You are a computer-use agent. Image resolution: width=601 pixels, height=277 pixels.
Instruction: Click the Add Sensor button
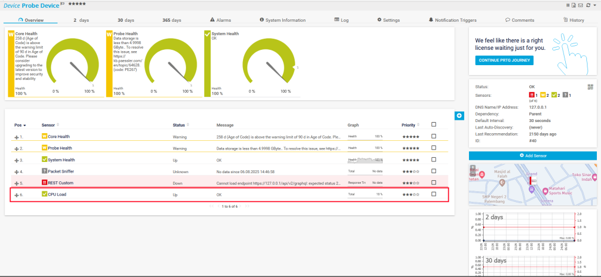533,155
